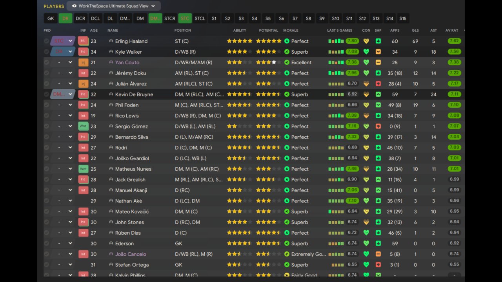Click Kevin De Bruyne's sharpness arrow icon

click(x=378, y=94)
